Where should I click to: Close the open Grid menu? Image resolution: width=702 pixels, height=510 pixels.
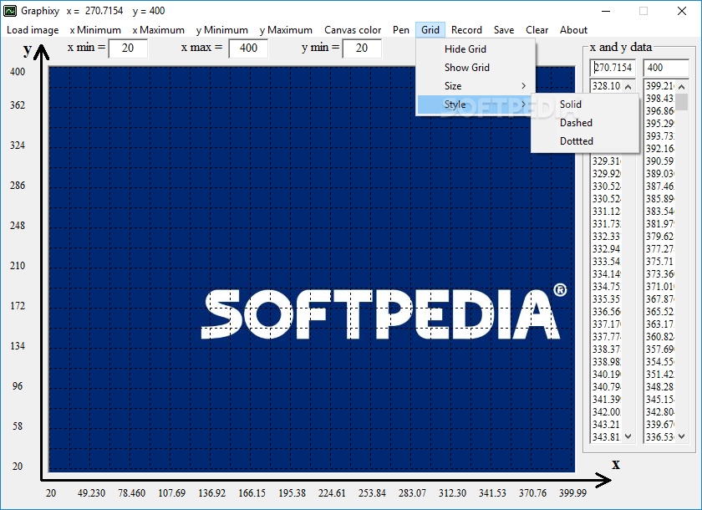click(430, 30)
